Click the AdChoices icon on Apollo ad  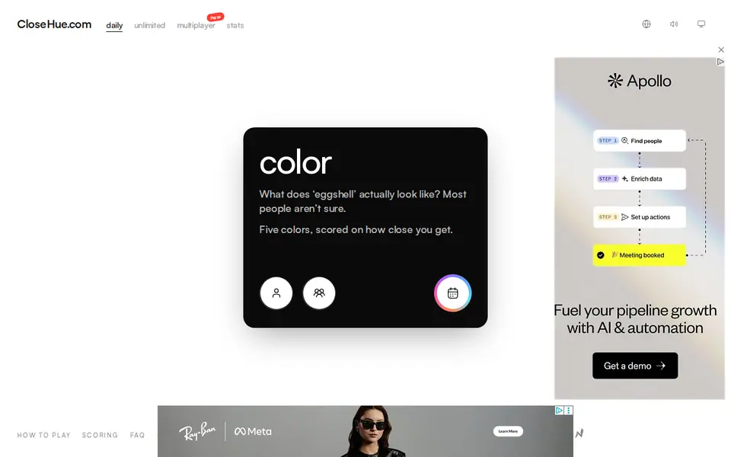pos(720,62)
